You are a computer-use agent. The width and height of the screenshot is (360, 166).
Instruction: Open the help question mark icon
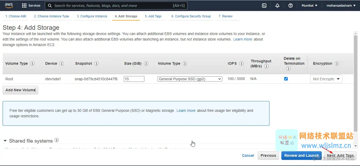[291, 6]
